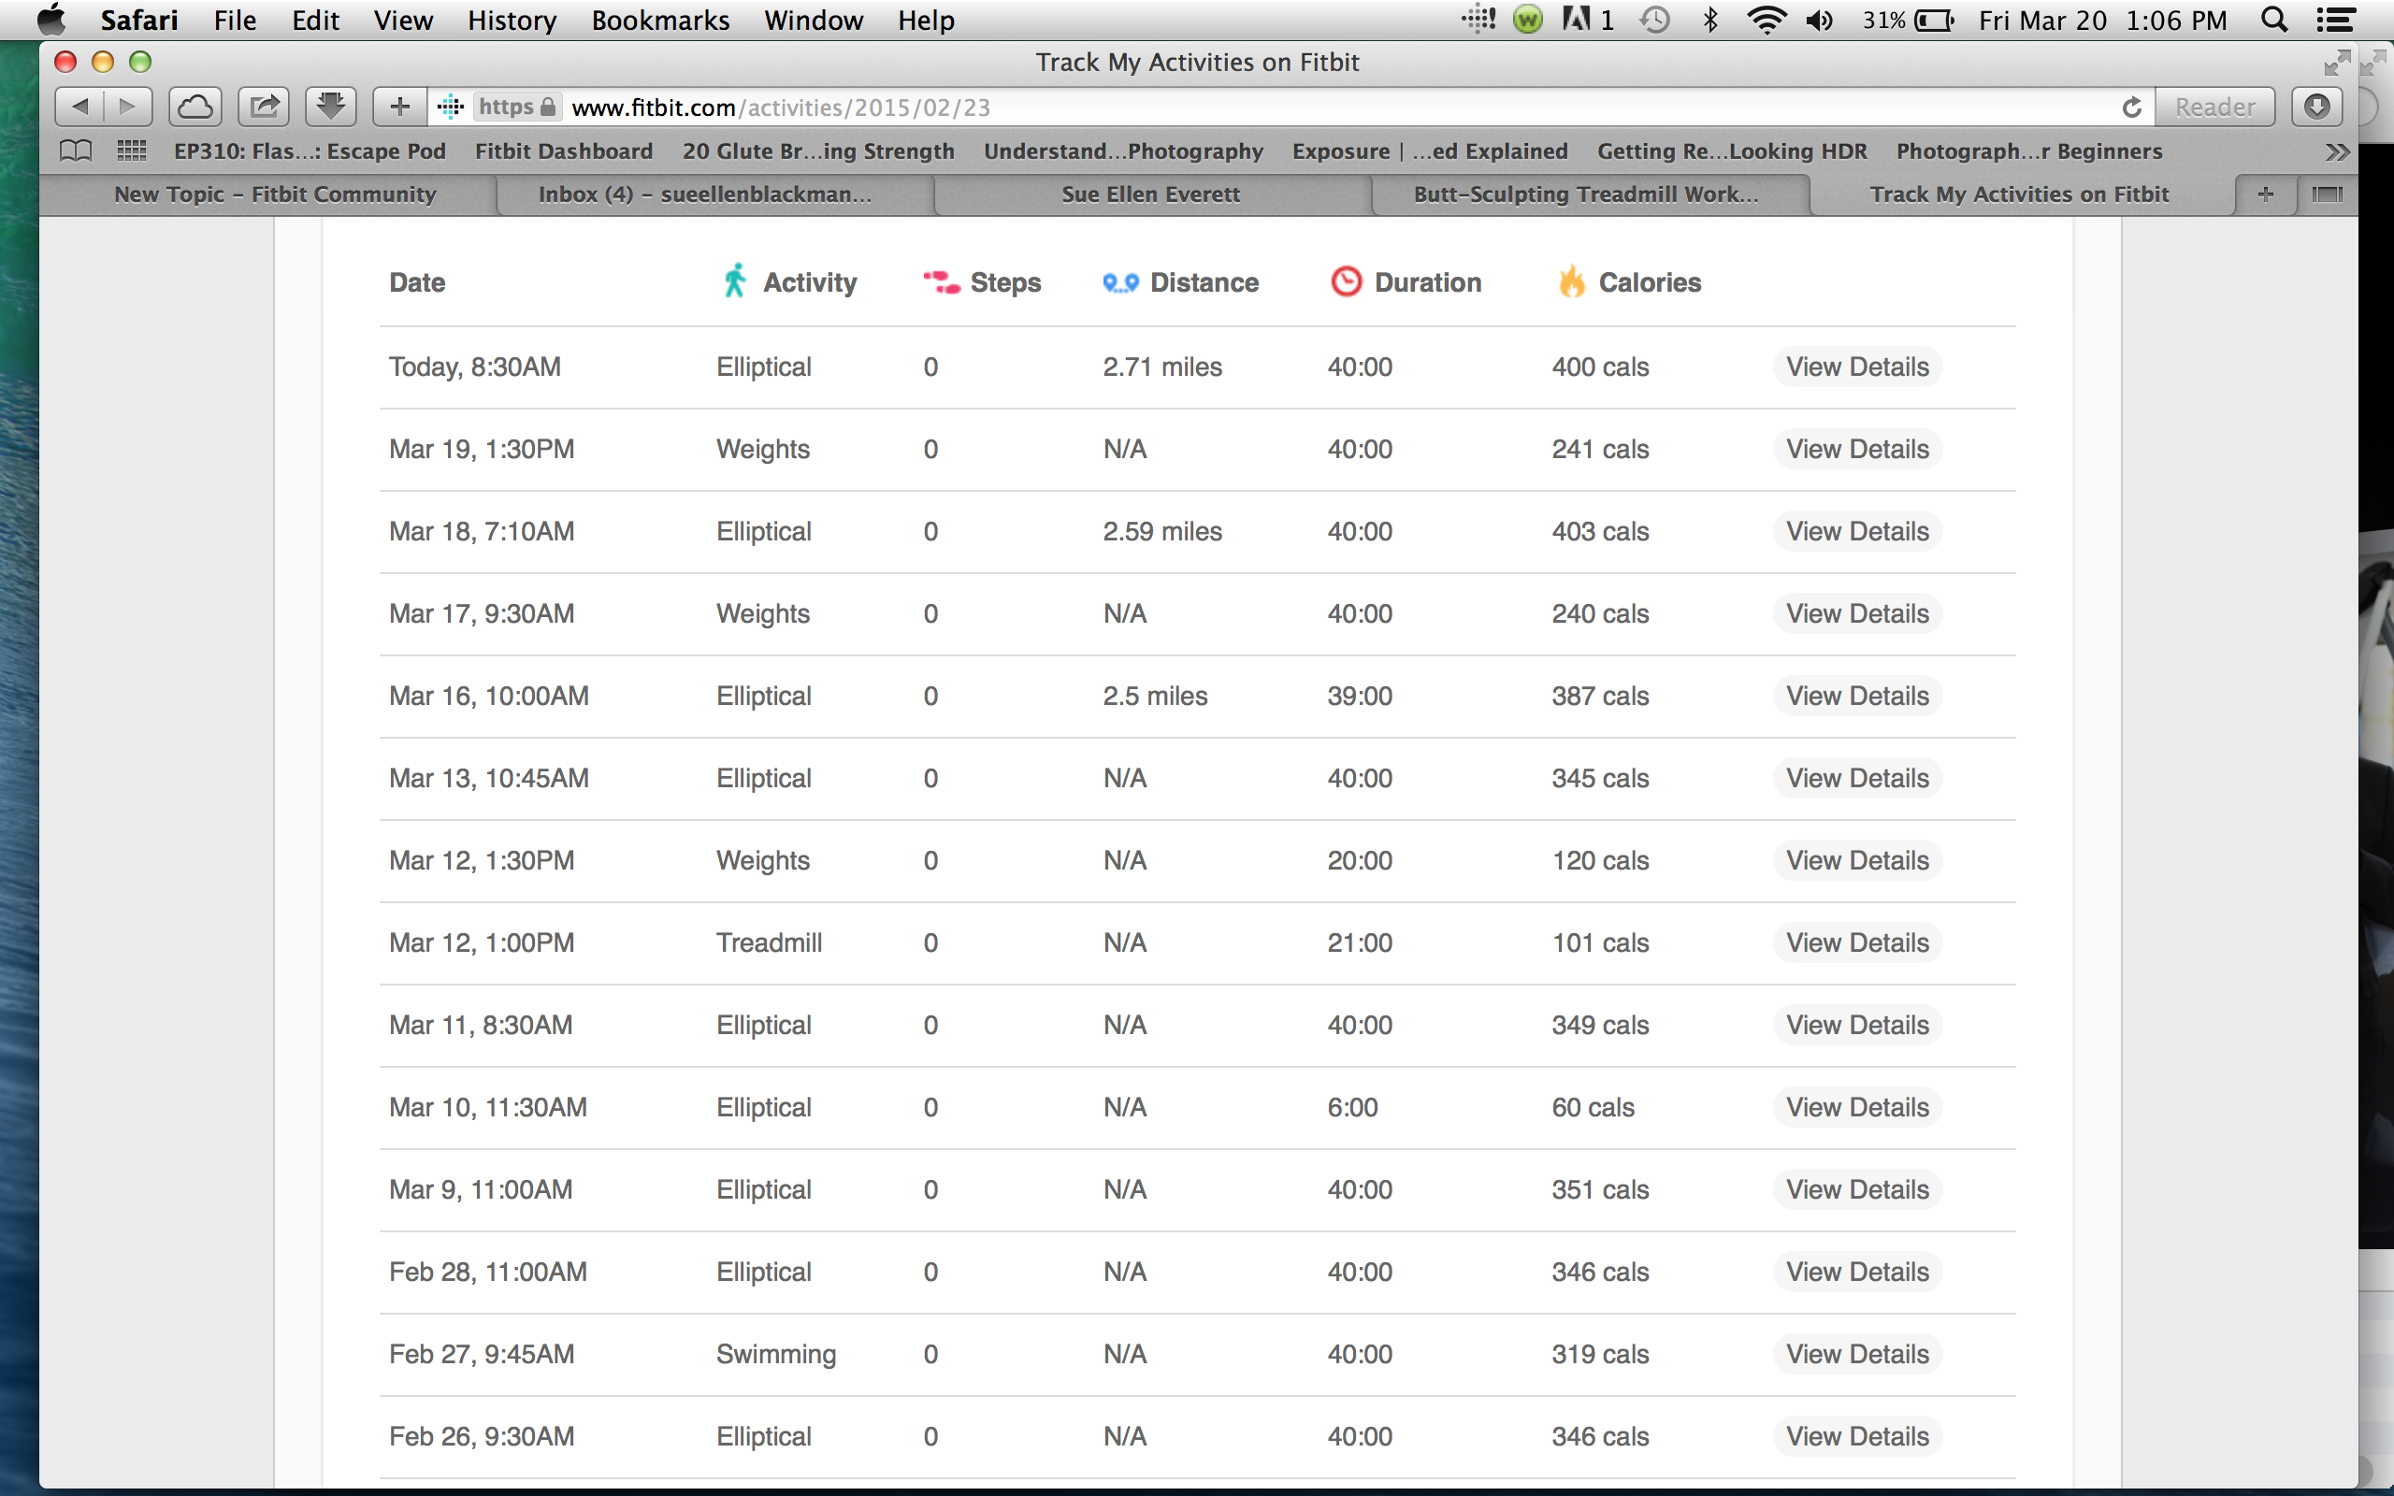Expand the bookmarks bar overflow chevron
The width and height of the screenshot is (2394, 1496).
tap(2337, 151)
